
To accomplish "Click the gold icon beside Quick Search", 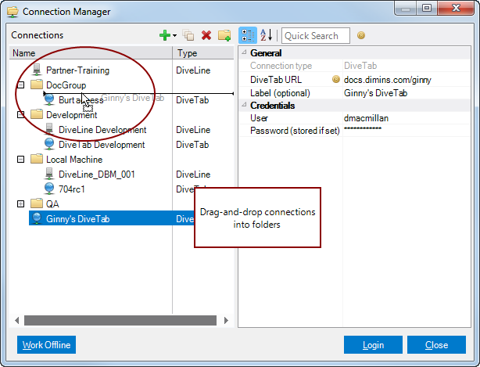I will click(x=361, y=35).
